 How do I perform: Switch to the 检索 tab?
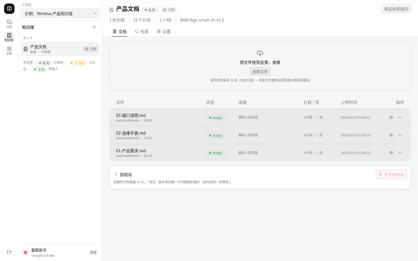coord(142,32)
